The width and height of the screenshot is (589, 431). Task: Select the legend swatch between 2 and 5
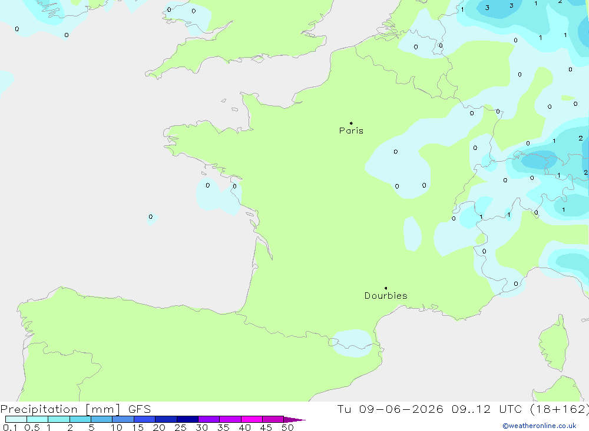(80, 419)
